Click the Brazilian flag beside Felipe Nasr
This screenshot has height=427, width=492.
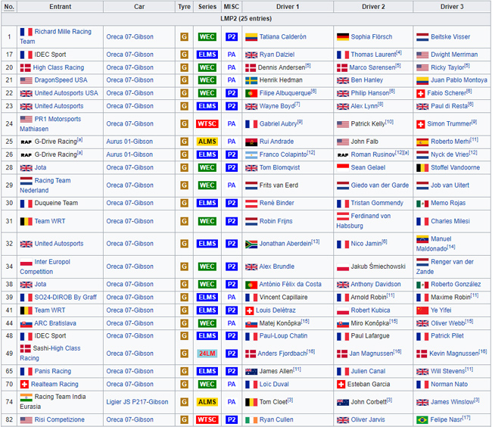422,419
